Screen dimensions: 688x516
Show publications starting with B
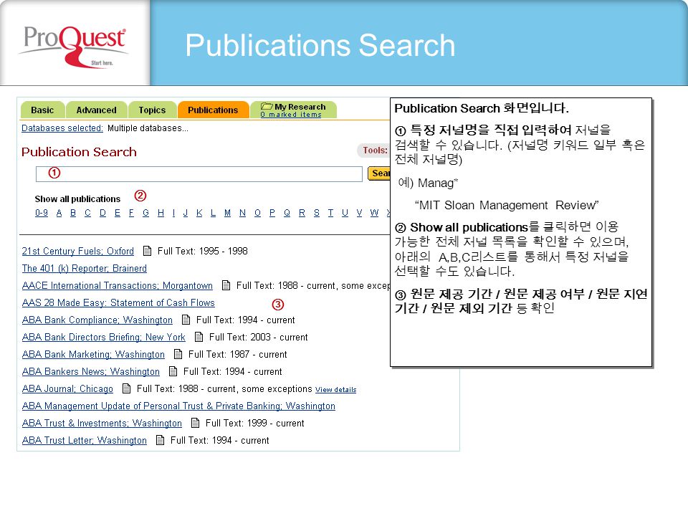[x=73, y=213]
